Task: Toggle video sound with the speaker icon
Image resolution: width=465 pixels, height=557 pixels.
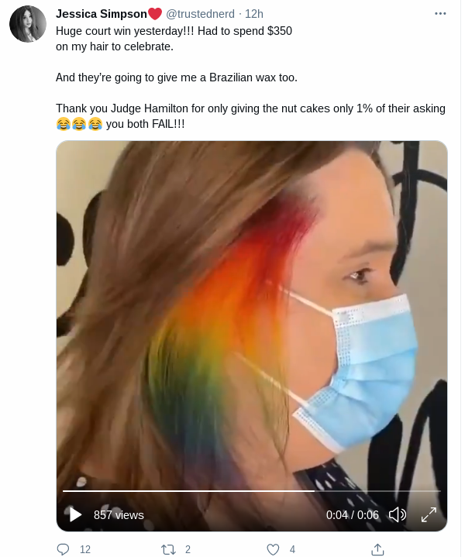Action: (x=397, y=514)
